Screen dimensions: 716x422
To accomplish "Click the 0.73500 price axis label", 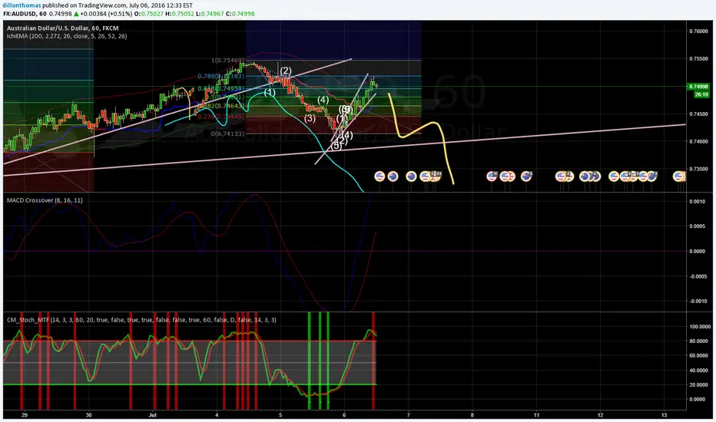I will [698, 169].
